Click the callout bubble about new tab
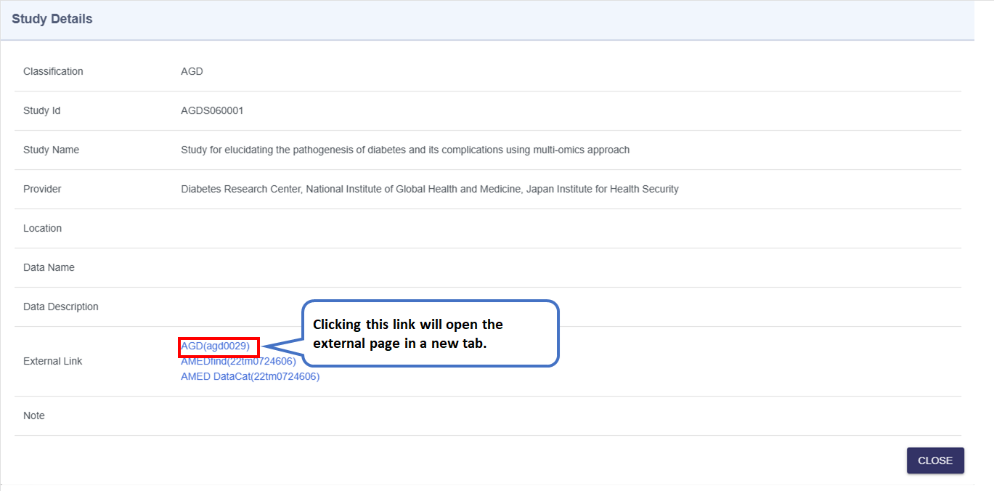The image size is (994, 491). coord(429,333)
